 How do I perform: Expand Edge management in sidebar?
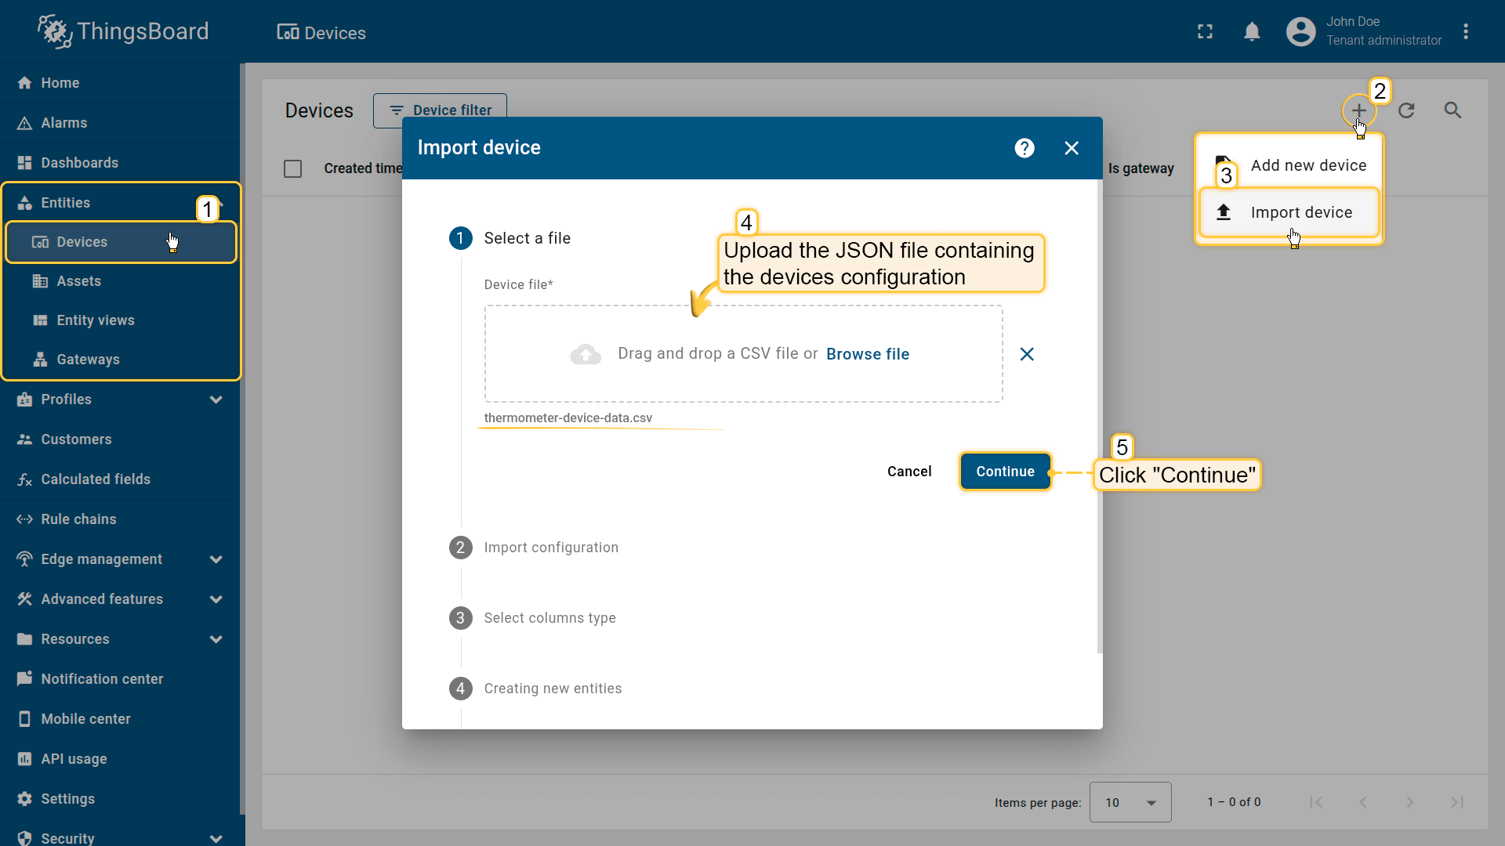[216, 559]
